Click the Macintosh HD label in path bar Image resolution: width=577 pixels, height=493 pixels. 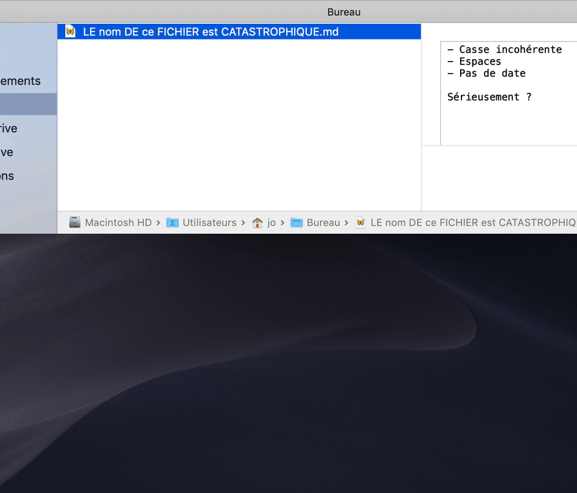(x=118, y=223)
